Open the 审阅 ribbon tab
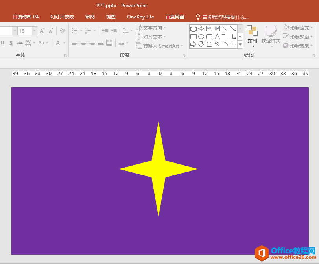This screenshot has width=319, height=264. [x=90, y=17]
